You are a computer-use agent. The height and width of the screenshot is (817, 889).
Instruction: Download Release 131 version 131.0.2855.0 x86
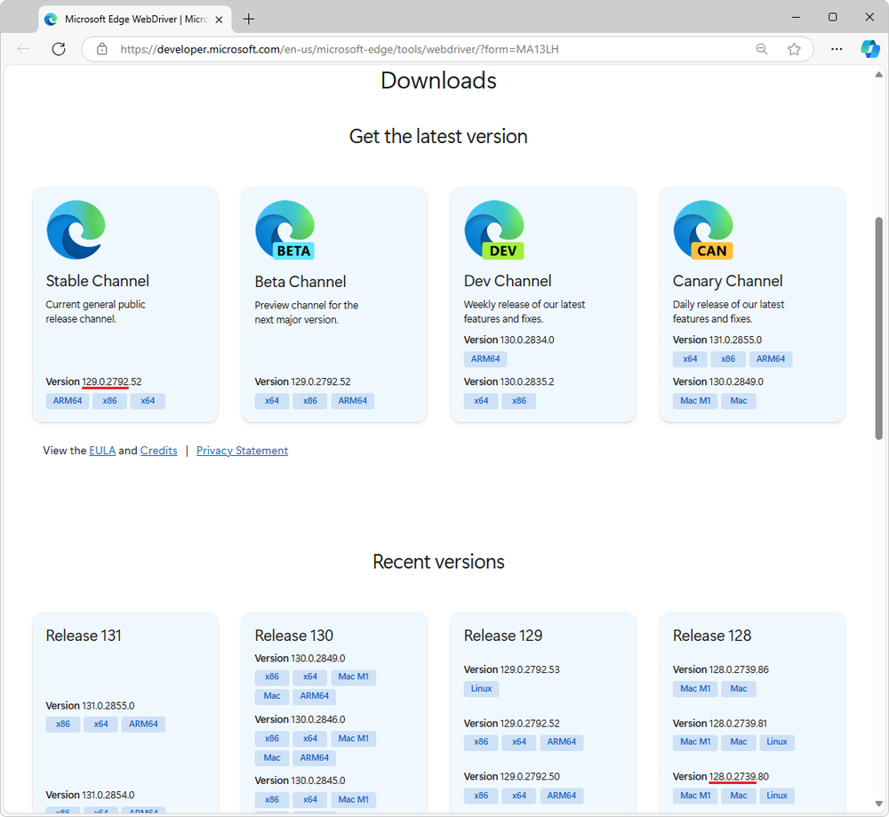[x=63, y=724]
